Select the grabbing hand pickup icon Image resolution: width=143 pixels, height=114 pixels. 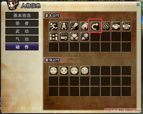click(x=85, y=26)
